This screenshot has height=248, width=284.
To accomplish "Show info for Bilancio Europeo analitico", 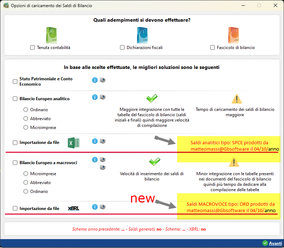I will [x=95, y=97].
